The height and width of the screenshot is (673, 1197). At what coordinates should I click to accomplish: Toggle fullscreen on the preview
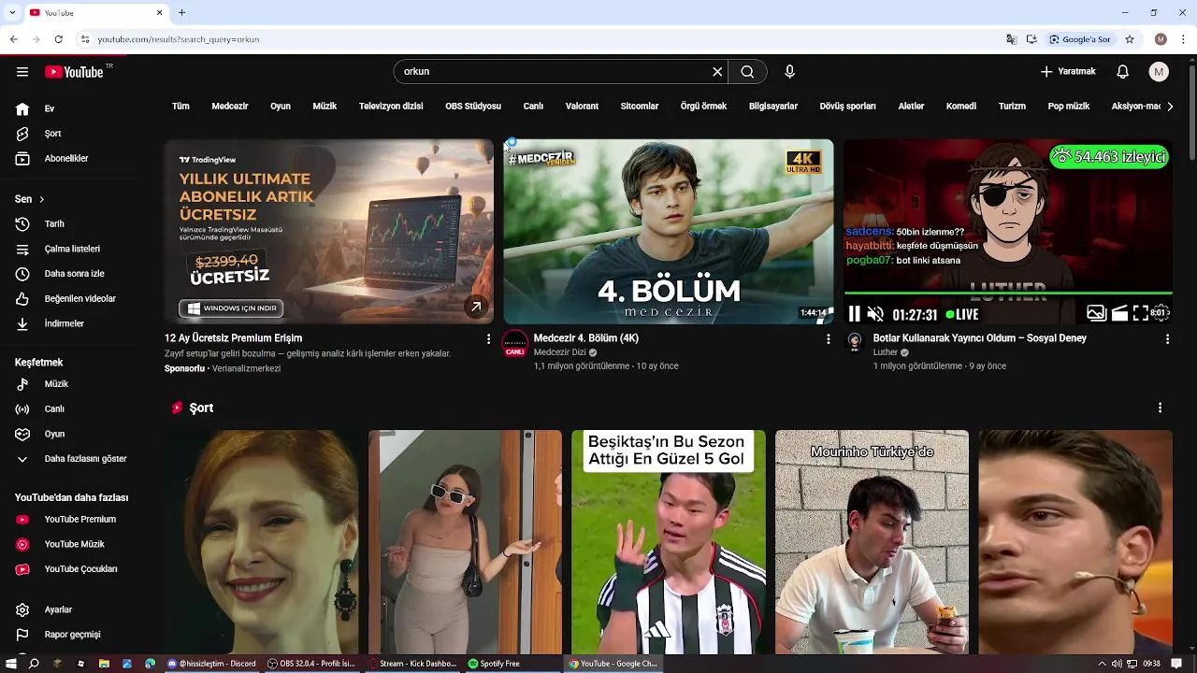[1140, 314]
